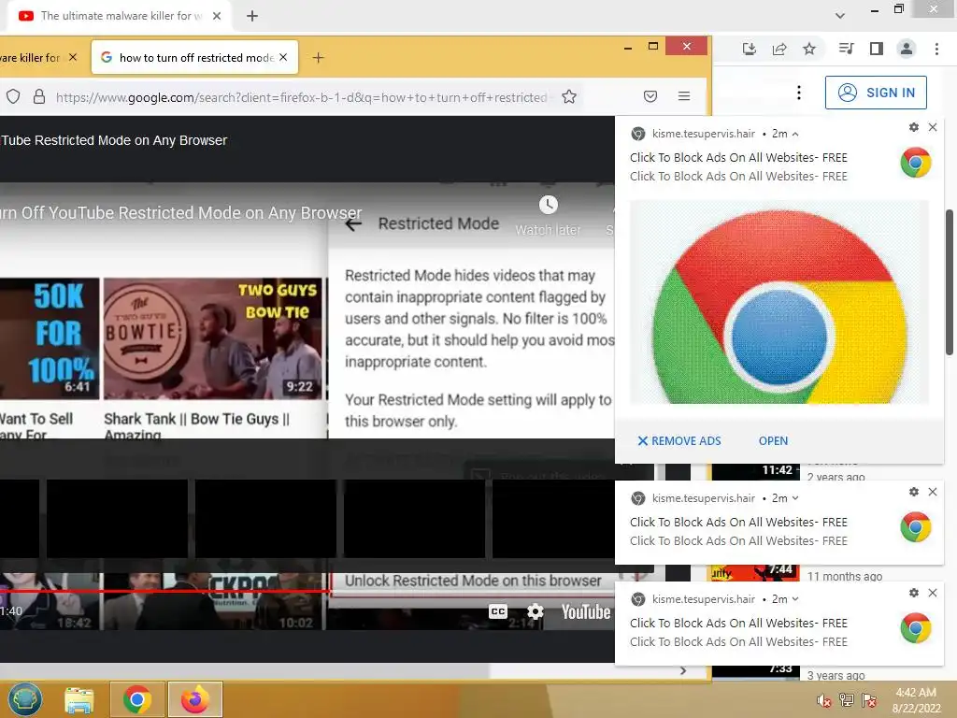Click the Firefox Save to Pocket icon
The width and height of the screenshot is (957, 718).
pyautogui.click(x=650, y=96)
